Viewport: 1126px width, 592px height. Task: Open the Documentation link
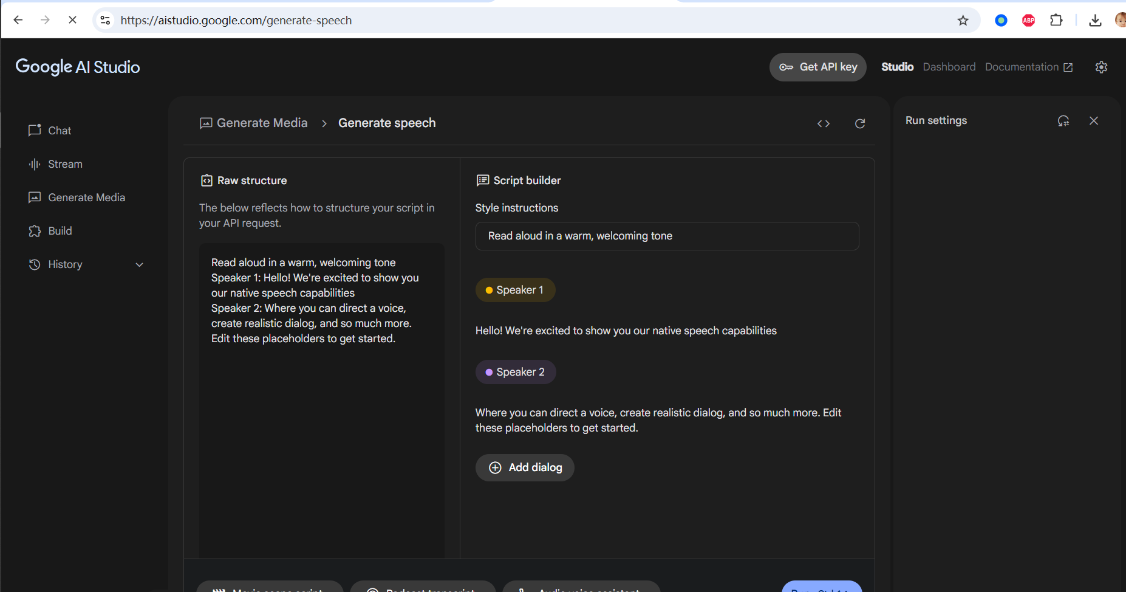[x=1029, y=67]
